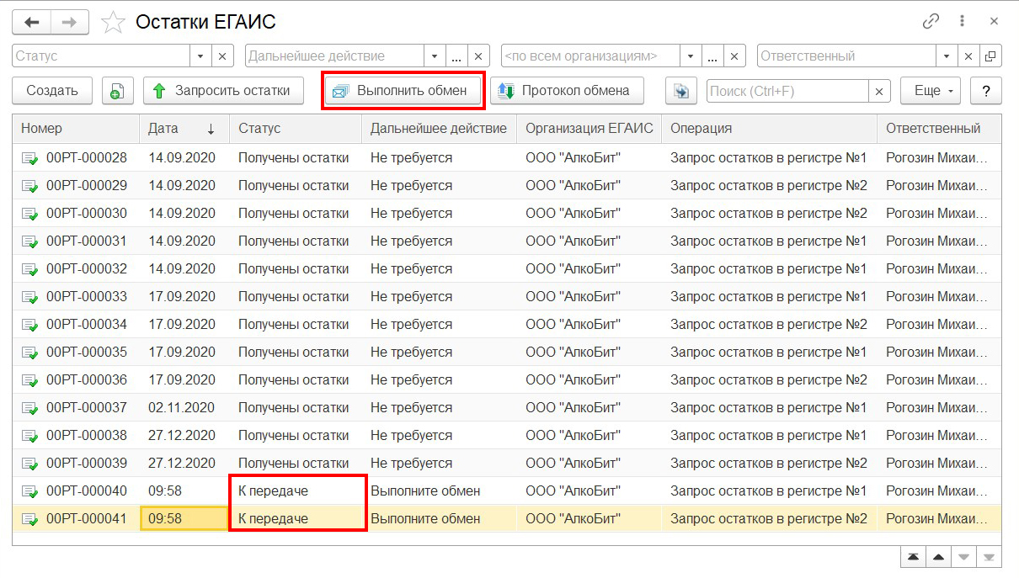Expand the organizations filter dropdown arrow
1019x578 pixels.
pos(691,56)
